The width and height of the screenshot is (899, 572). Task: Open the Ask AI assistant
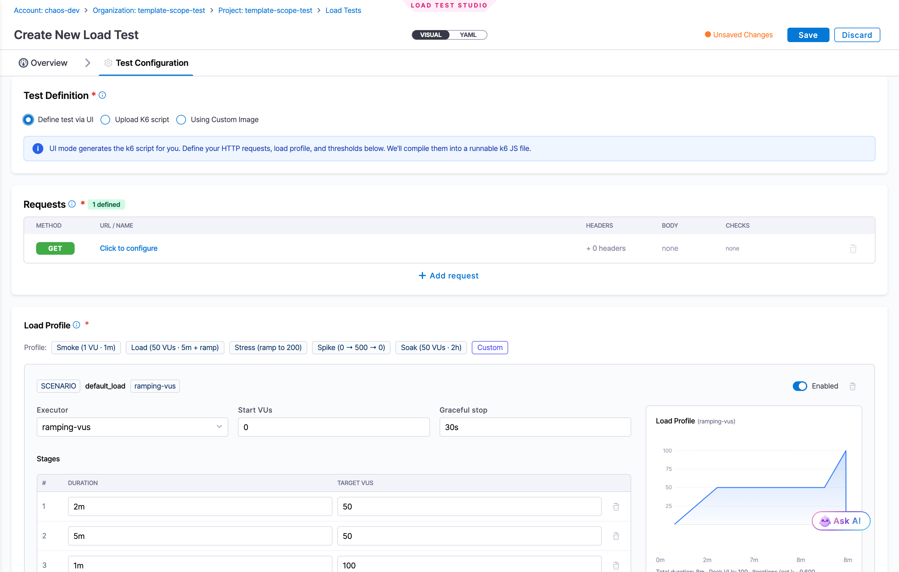click(x=841, y=521)
